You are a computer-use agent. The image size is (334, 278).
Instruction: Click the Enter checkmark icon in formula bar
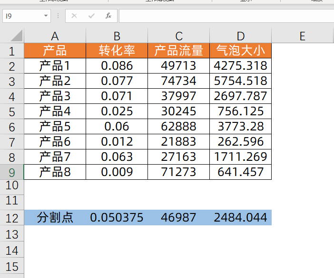click(91, 16)
